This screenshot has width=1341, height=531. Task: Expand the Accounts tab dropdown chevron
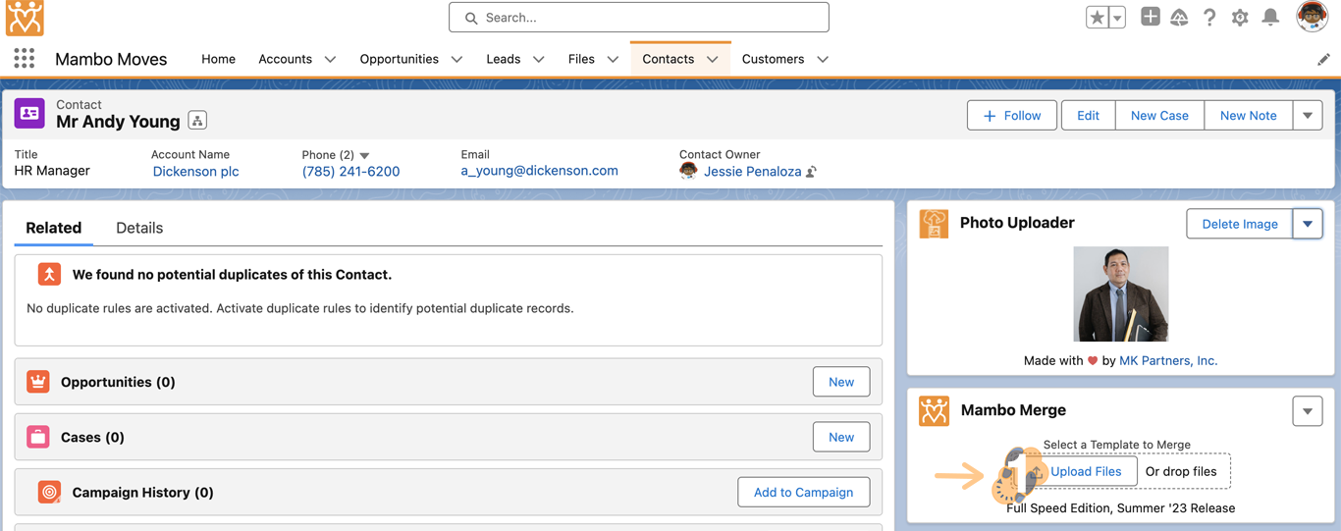(330, 59)
